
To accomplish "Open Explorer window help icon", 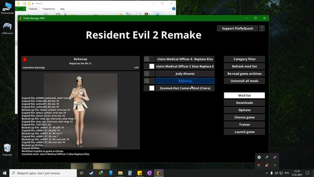I will coord(174,9).
